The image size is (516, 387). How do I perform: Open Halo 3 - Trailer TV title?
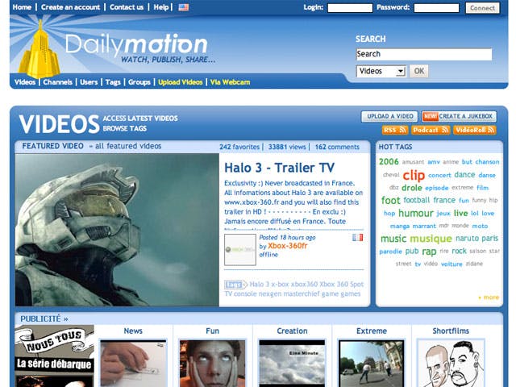point(279,168)
